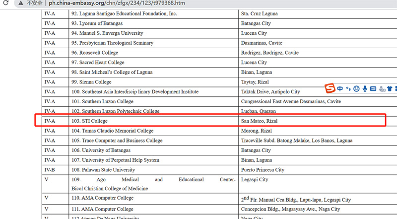The width and height of the screenshot is (397, 219).
Task: Click 'Lucban, Quezon' location cell
Action: (258, 111)
